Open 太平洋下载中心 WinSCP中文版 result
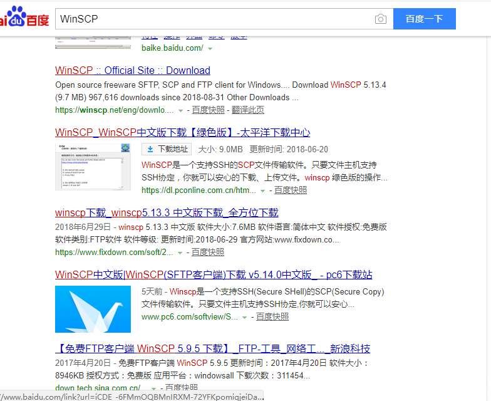The height and width of the screenshot is (401, 491). 183,133
